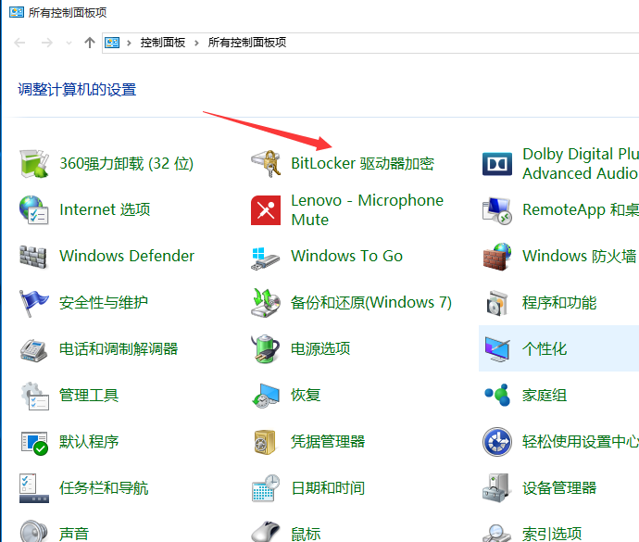Click the Dolby Digital Plus icon

click(x=497, y=164)
